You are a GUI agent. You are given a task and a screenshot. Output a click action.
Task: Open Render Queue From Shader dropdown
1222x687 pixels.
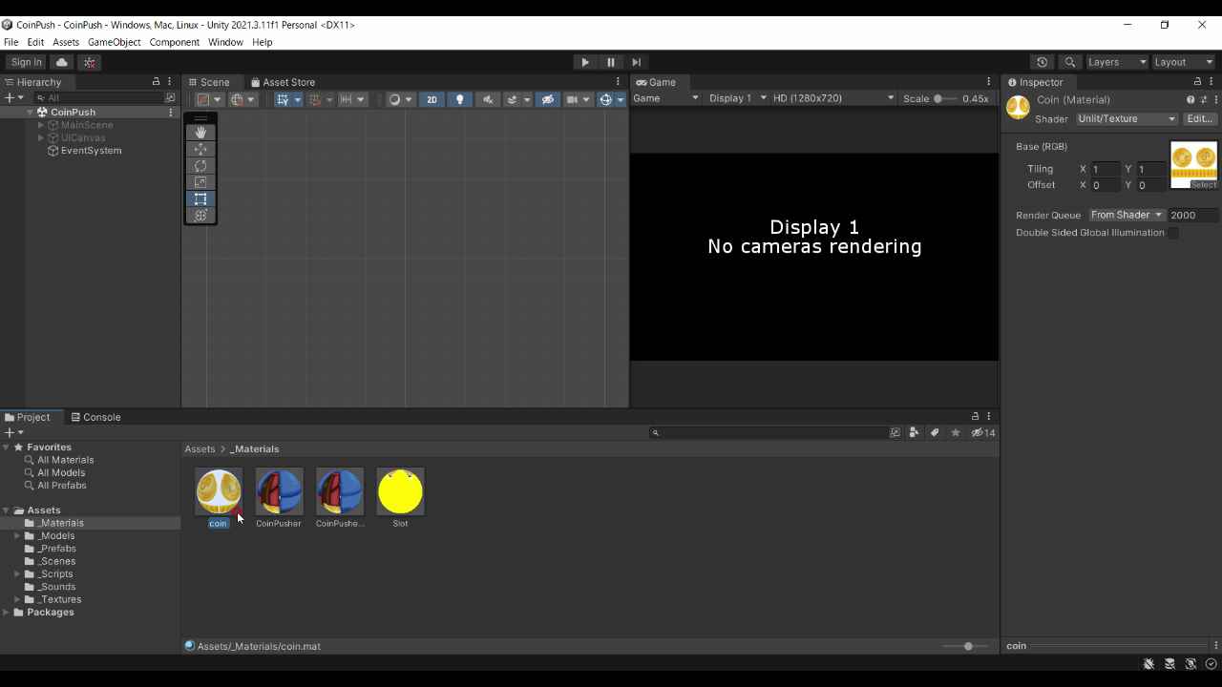pyautogui.click(x=1127, y=216)
